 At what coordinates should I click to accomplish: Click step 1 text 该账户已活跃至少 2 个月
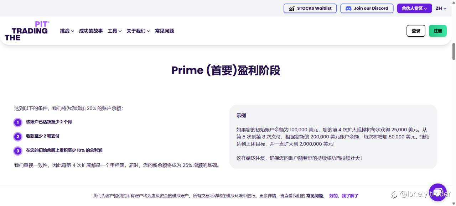49,122
